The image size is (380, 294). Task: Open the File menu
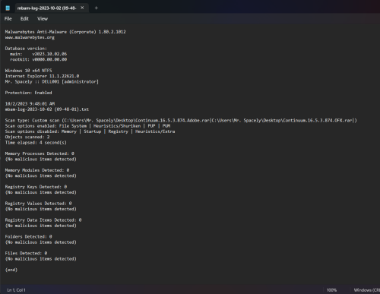tap(8, 19)
